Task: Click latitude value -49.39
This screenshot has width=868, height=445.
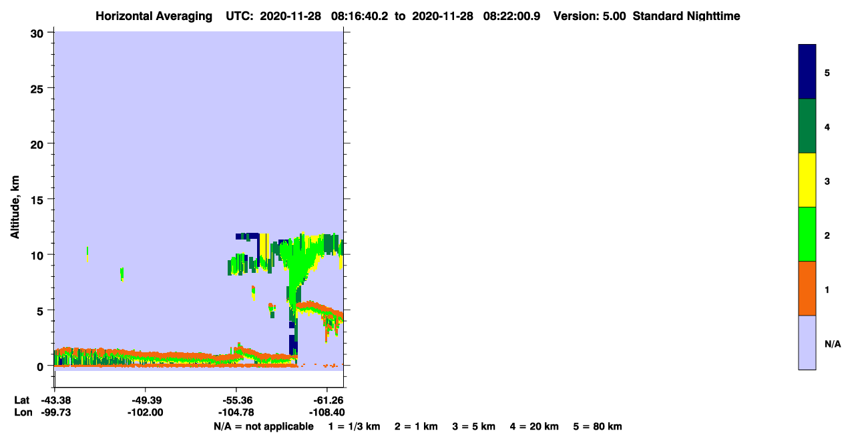Action: tap(145, 400)
